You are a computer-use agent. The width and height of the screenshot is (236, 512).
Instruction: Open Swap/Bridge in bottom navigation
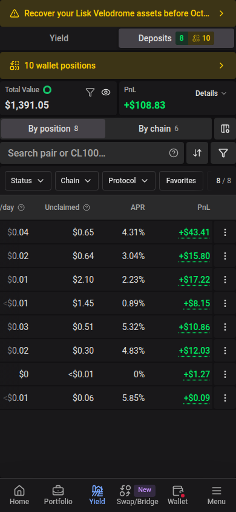pyautogui.click(x=137, y=495)
